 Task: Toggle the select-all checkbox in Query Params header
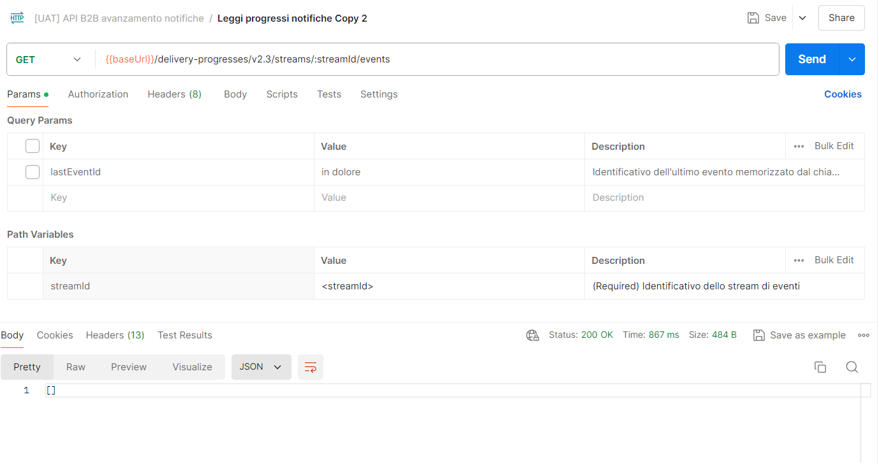(x=33, y=147)
